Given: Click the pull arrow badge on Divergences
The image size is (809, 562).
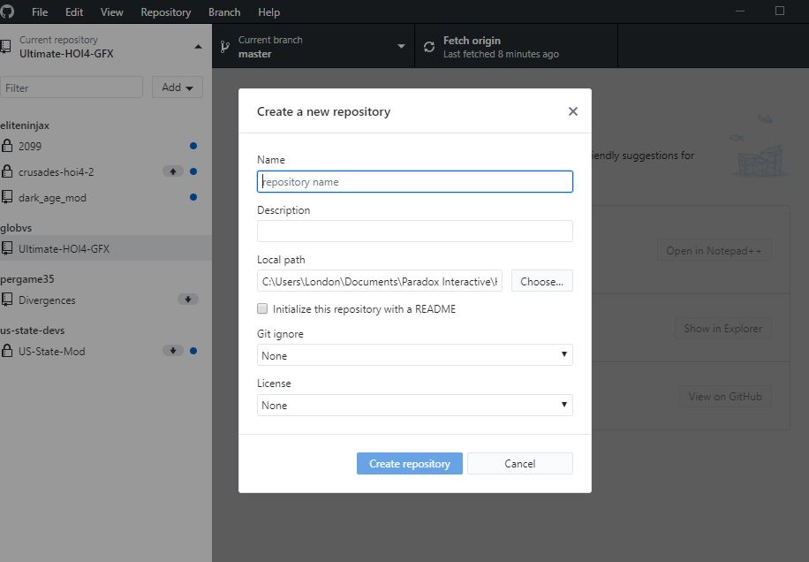Looking at the screenshot, I should (187, 300).
